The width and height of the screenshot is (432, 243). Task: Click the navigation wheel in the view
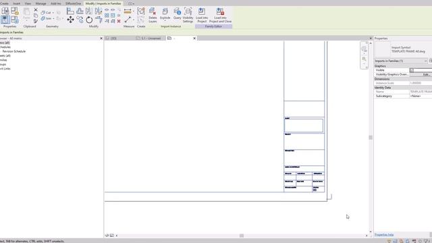(x=364, y=49)
